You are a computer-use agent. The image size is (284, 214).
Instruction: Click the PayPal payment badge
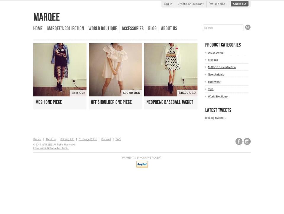coord(142,164)
